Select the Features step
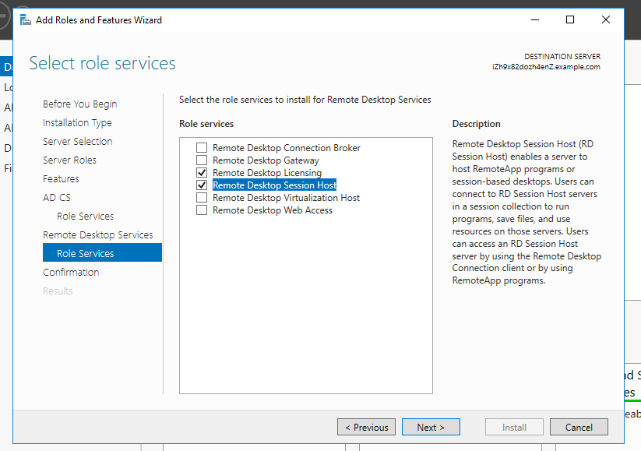The image size is (641, 451). 61,178
